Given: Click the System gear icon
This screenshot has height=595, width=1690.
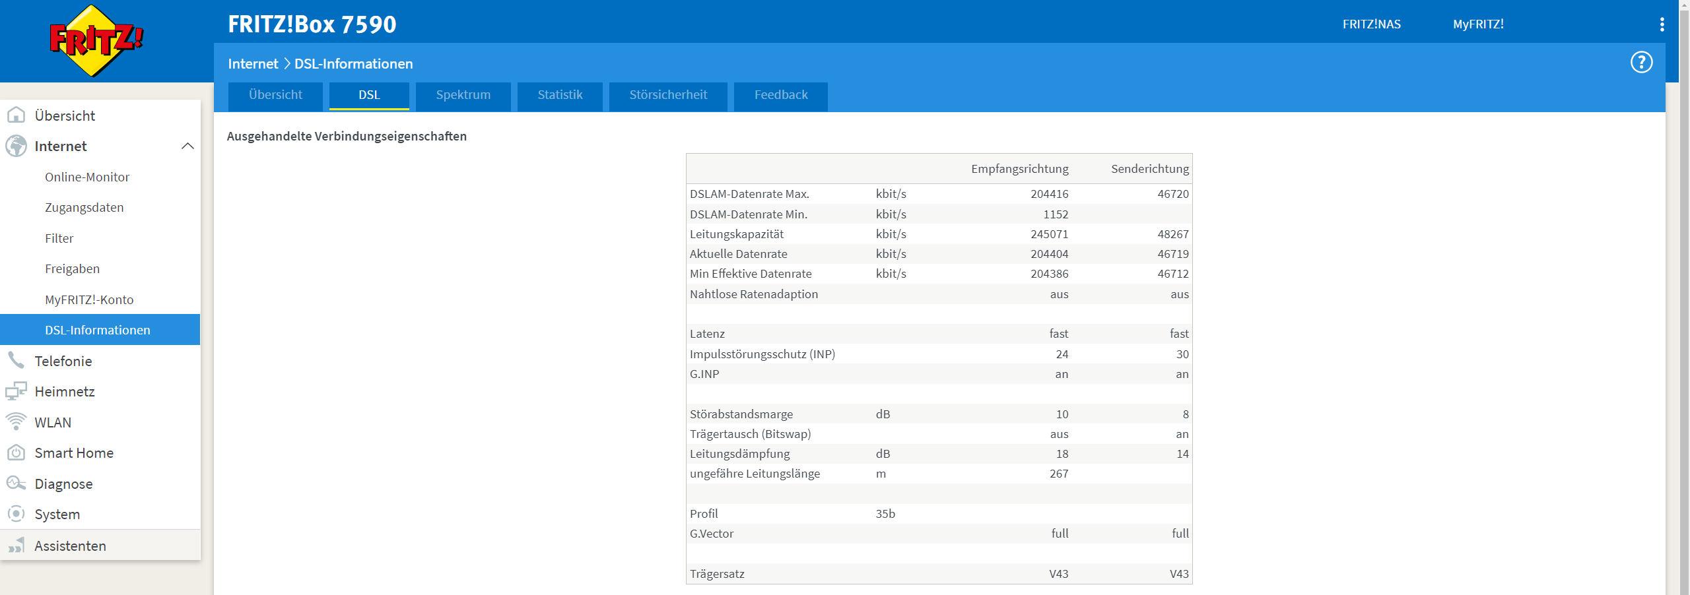Looking at the screenshot, I should (x=16, y=514).
